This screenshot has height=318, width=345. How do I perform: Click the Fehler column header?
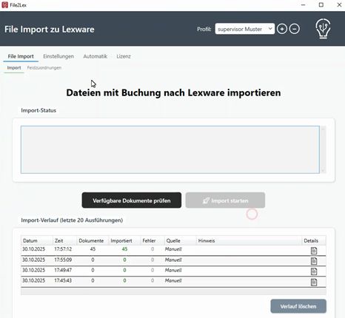153,240
